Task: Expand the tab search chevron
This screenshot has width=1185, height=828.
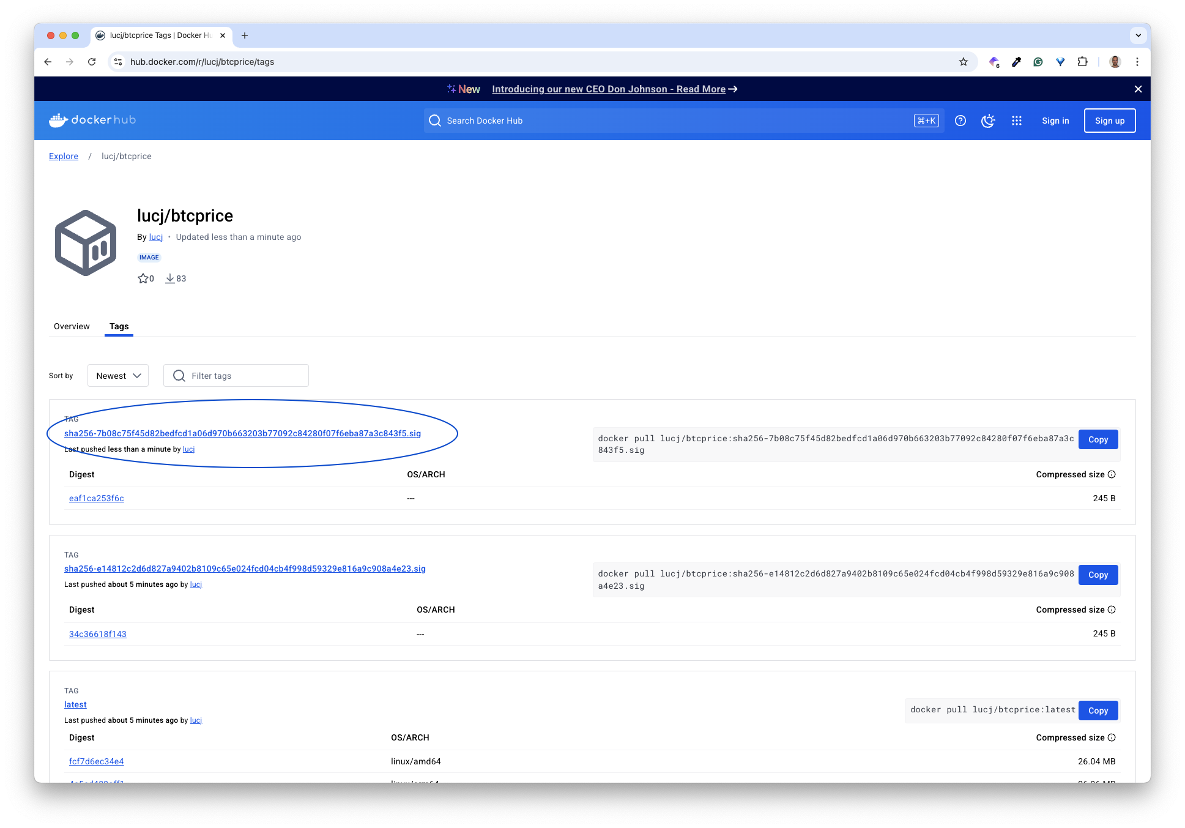Action: 1138,35
